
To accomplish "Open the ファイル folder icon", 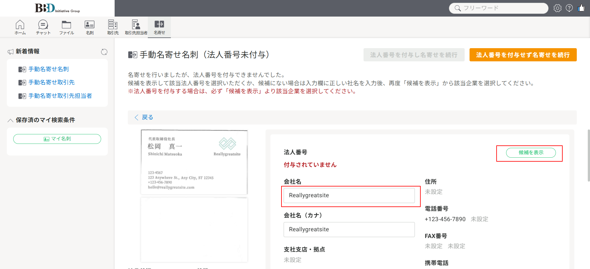I will point(66,27).
